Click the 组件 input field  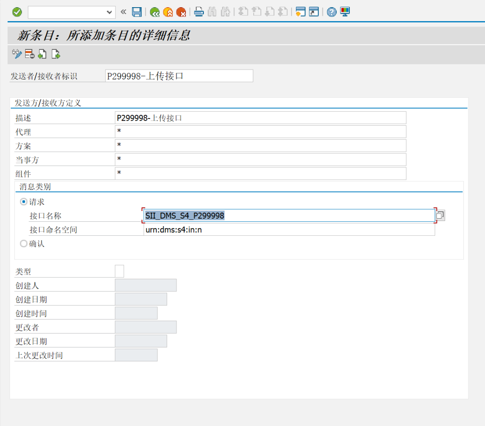point(260,173)
